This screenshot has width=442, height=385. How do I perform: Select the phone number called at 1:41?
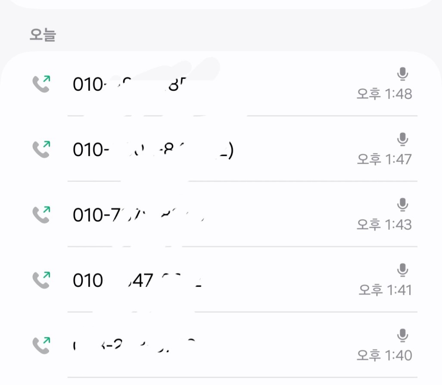(x=138, y=280)
